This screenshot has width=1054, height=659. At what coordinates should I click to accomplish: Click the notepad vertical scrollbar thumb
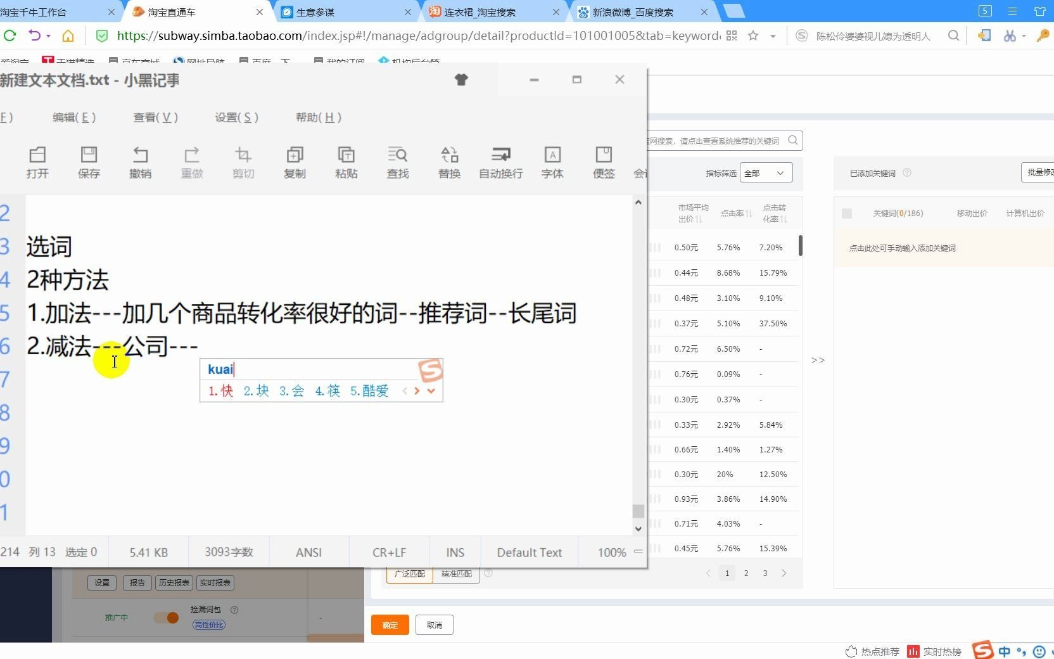coord(638,511)
